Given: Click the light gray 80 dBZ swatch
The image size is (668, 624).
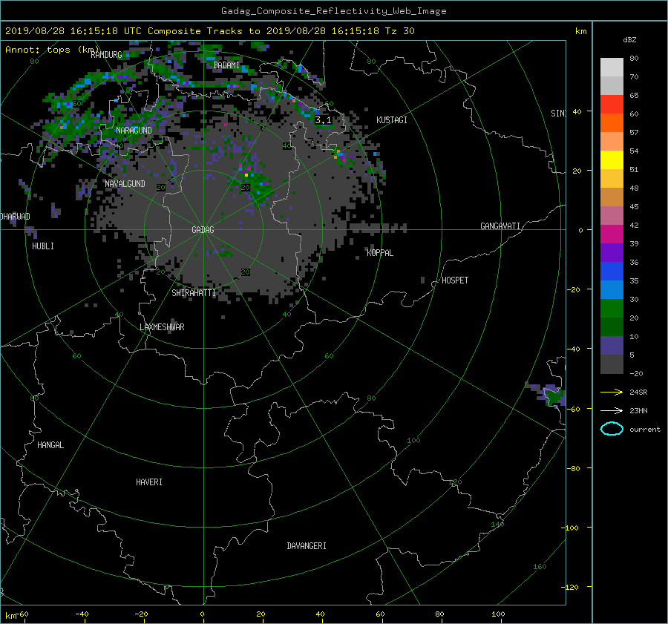Looking at the screenshot, I should point(612,67).
